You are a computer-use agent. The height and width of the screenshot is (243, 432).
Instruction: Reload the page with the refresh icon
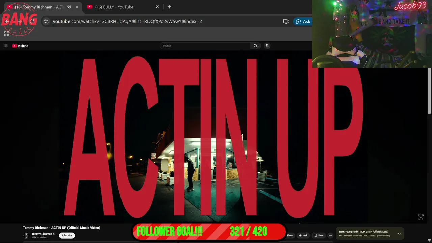(32, 21)
